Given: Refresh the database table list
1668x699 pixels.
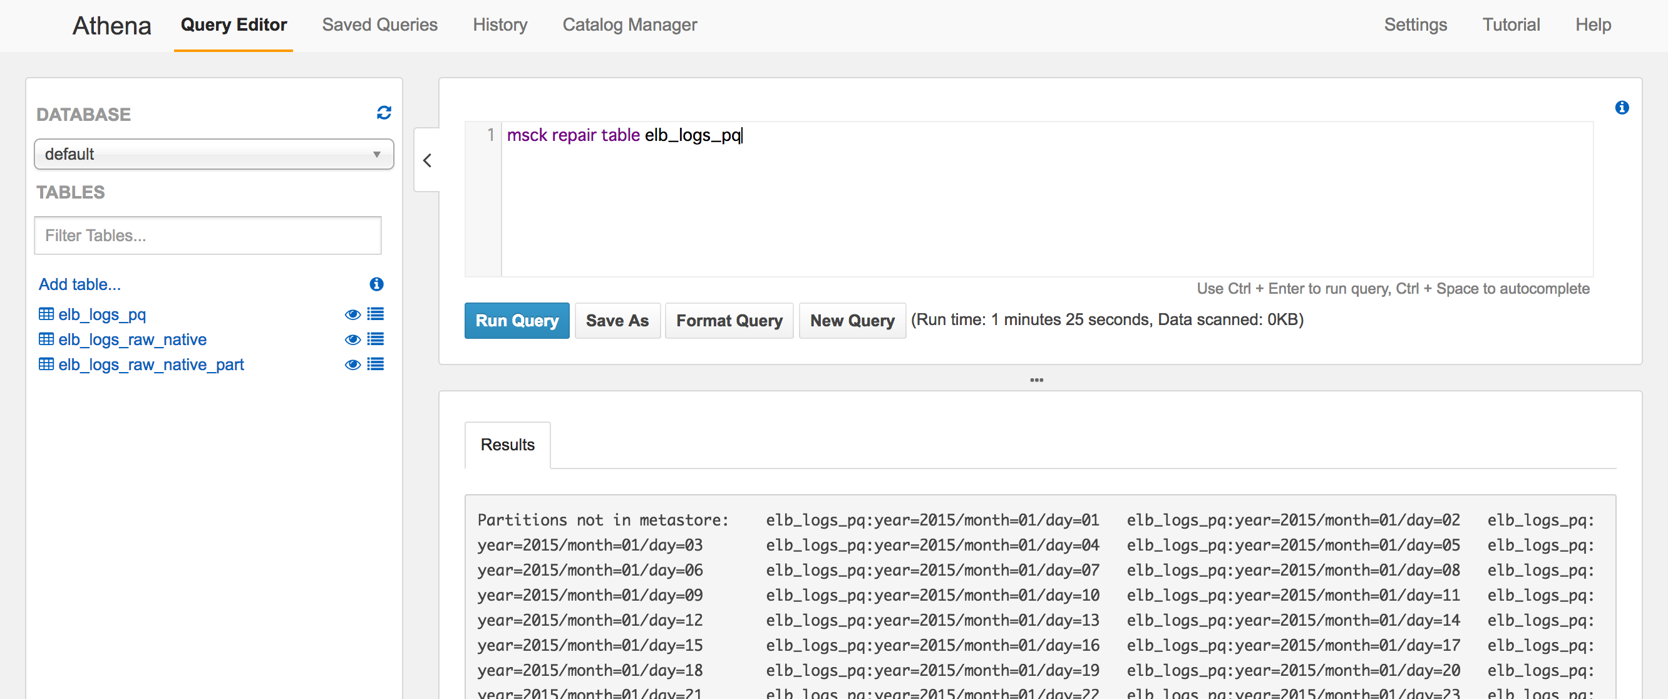Looking at the screenshot, I should coord(384,112).
